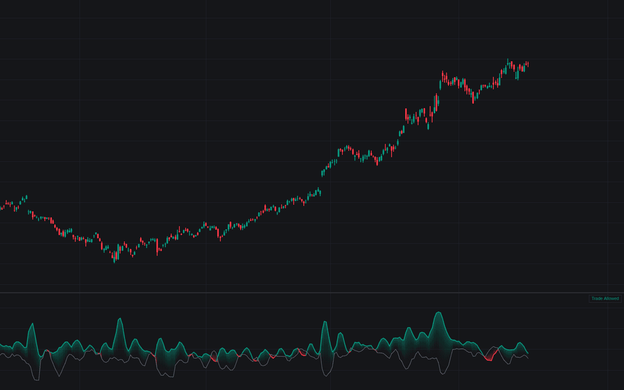Click the "Trade Allowed" label
The height and width of the screenshot is (390, 624).
pyautogui.click(x=605, y=298)
